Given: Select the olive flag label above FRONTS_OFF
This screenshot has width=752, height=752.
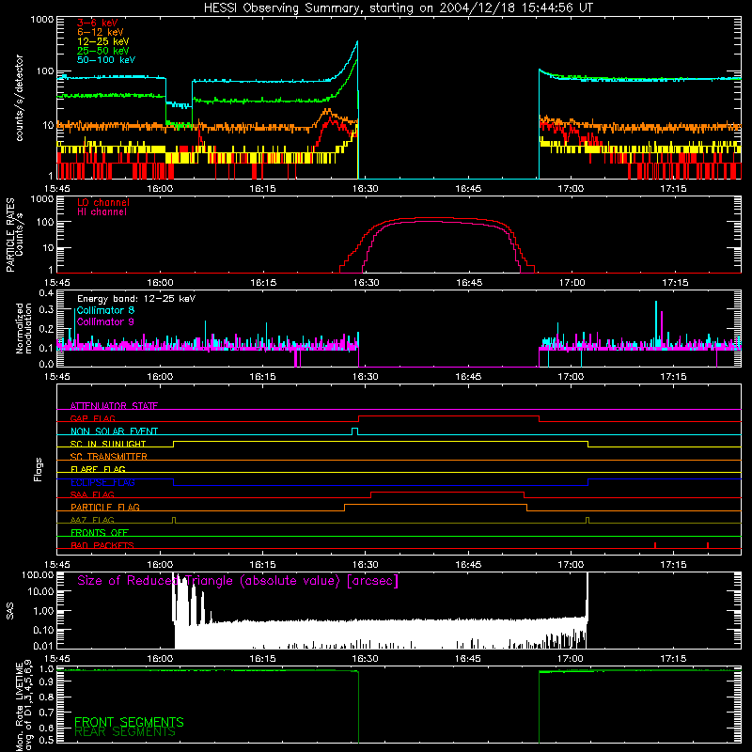Looking at the screenshot, I should click(x=92, y=520).
